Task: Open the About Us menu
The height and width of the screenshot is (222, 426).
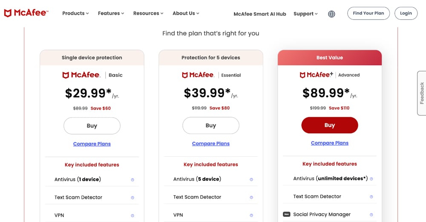Action: [x=186, y=13]
